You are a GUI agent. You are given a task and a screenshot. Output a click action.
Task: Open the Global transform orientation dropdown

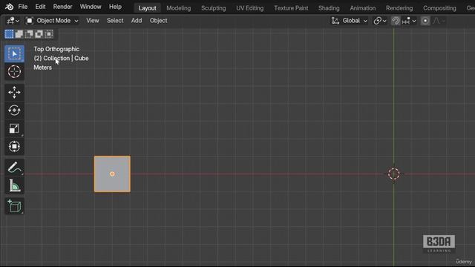(x=350, y=21)
